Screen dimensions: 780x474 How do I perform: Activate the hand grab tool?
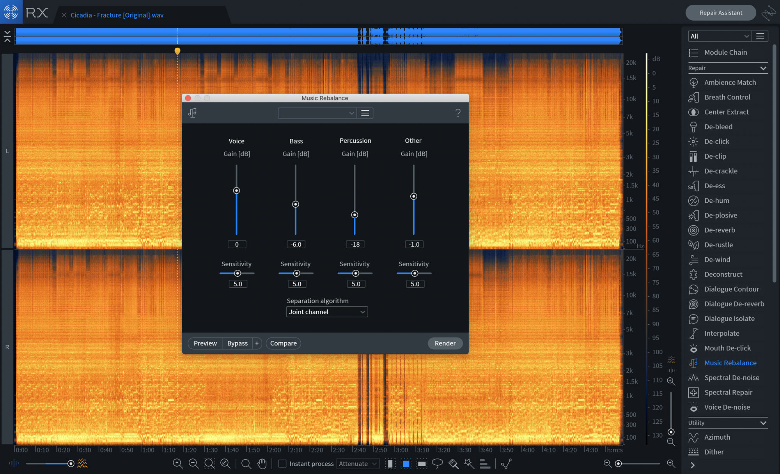262,463
